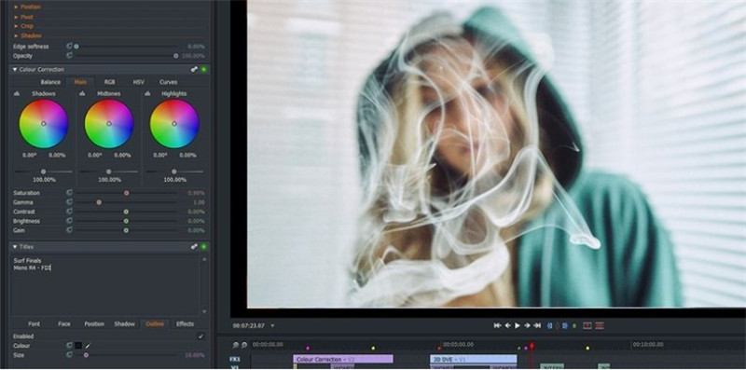Click the Shadows colour wheel

(x=43, y=124)
